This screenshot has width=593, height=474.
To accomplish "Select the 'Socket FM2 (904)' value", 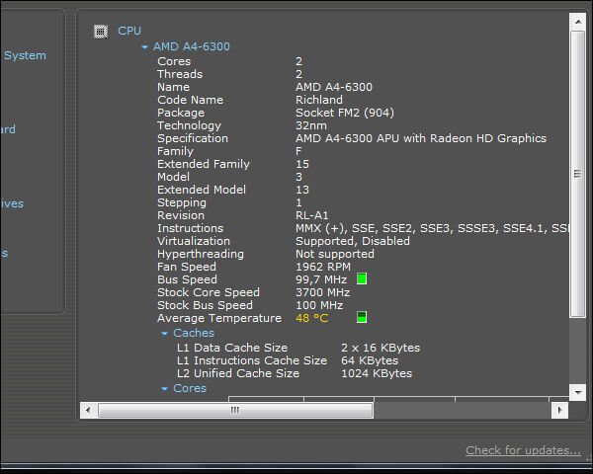I will (345, 113).
